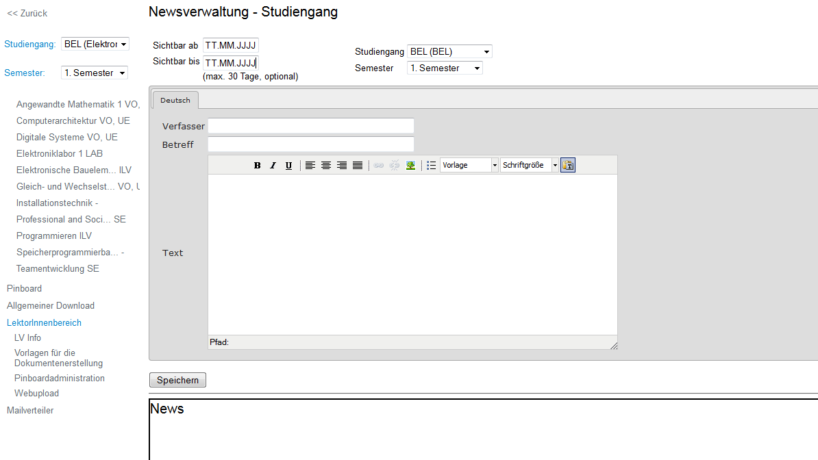Toggle underline formatting in the editor

coord(288,166)
